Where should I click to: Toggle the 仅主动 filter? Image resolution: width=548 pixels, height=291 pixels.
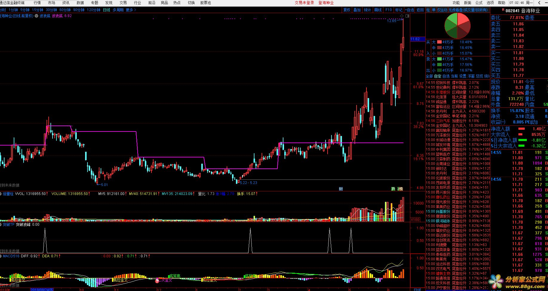[x=442, y=10]
